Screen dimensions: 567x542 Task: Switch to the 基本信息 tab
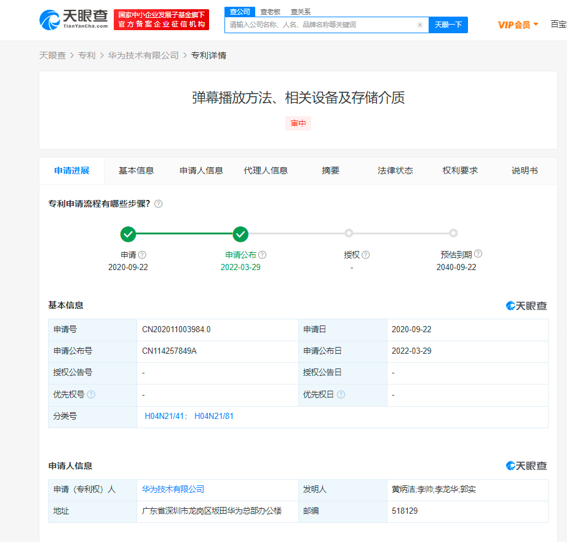point(137,171)
